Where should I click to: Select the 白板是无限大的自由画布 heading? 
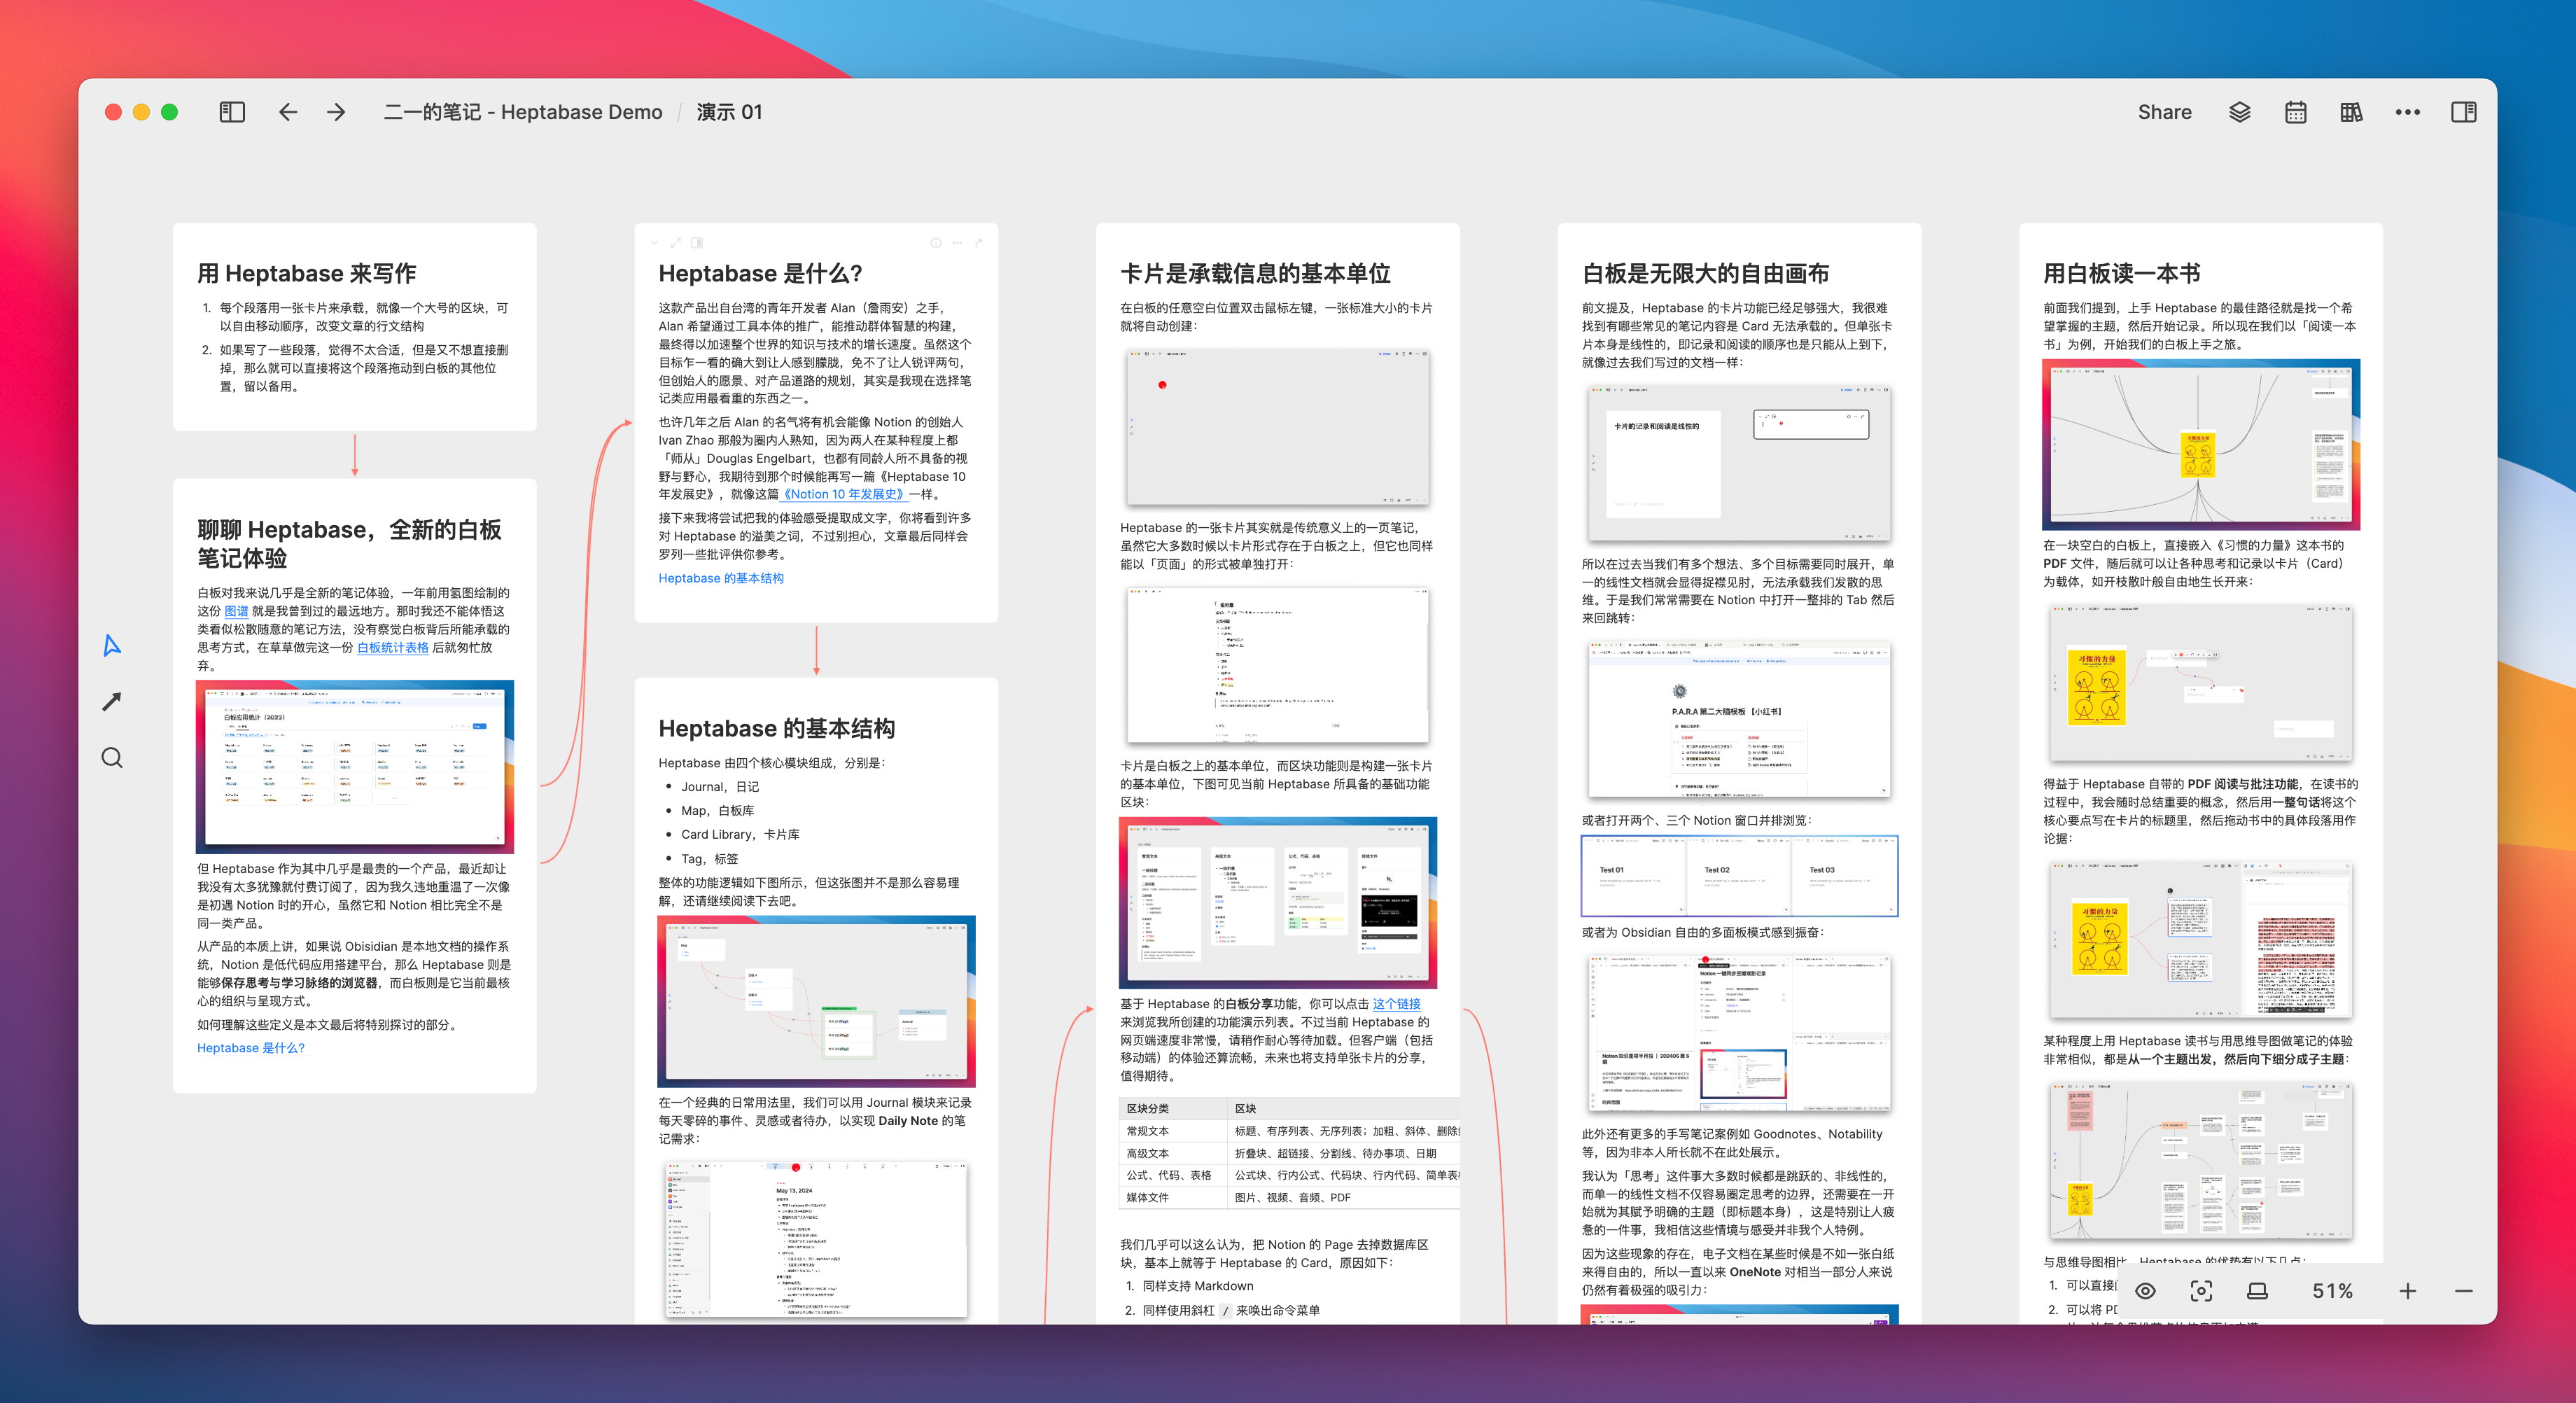(1706, 273)
